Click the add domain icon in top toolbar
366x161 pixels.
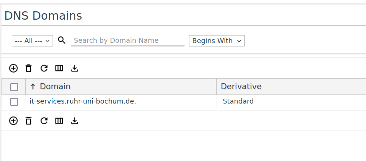click(13, 68)
